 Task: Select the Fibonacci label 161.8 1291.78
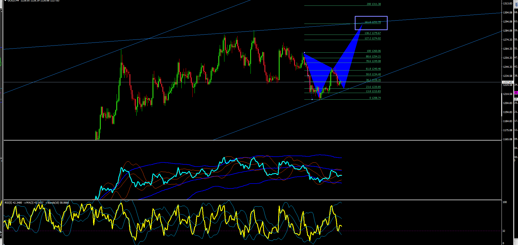pyautogui.click(x=373, y=22)
